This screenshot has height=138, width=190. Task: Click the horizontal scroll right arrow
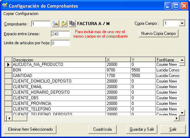(x=177, y=118)
